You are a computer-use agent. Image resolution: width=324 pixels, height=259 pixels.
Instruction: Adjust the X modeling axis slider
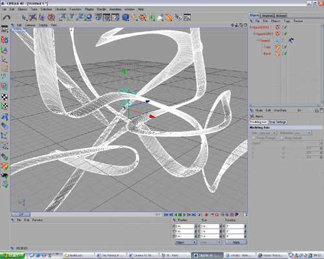pos(283,148)
